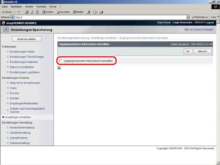Image resolution: width=220 pixels, height=165 pixels.
Task: Click the OK button
Action: click(188, 51)
